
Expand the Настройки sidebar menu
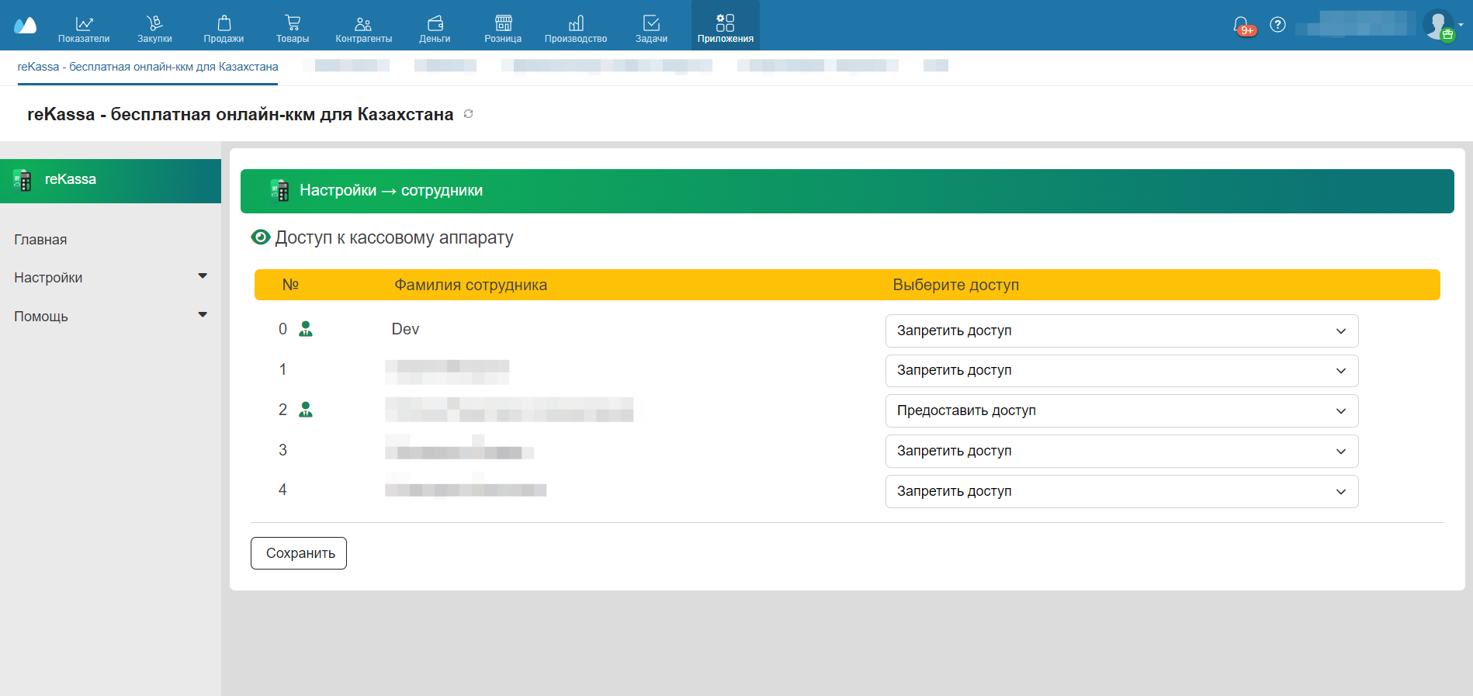coord(110,278)
